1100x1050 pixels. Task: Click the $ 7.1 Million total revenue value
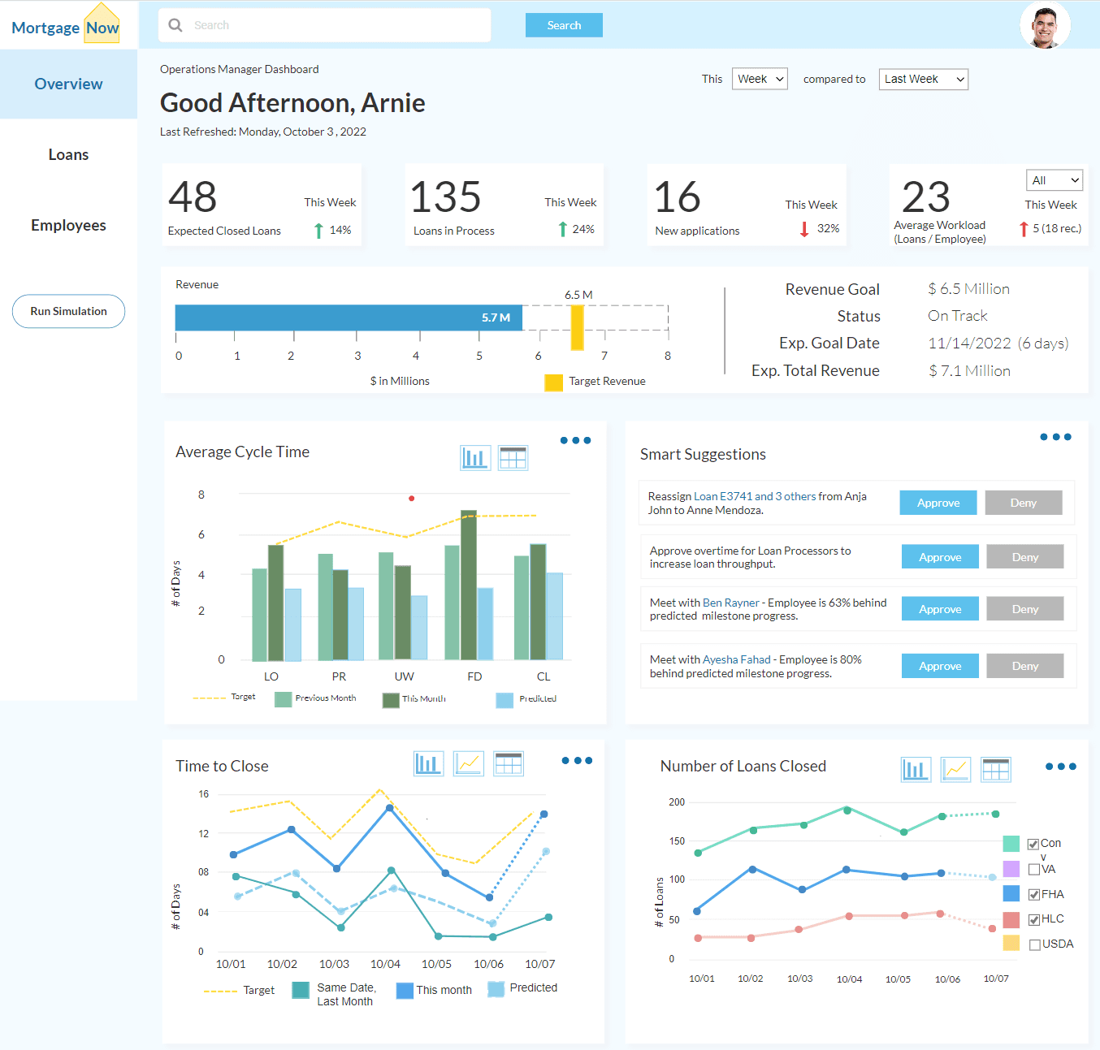(x=970, y=371)
